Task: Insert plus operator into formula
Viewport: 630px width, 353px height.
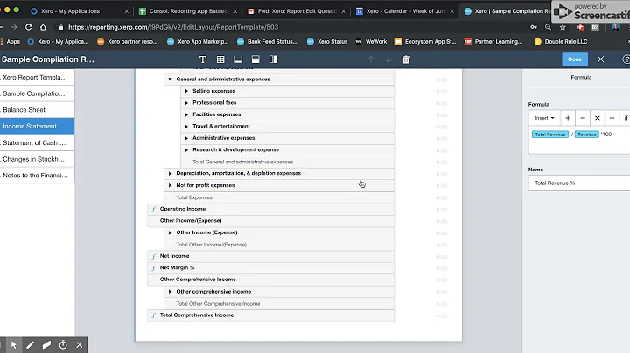Action: (568, 118)
